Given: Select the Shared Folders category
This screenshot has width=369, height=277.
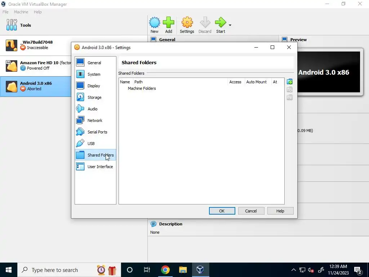Looking at the screenshot, I should [95, 155].
